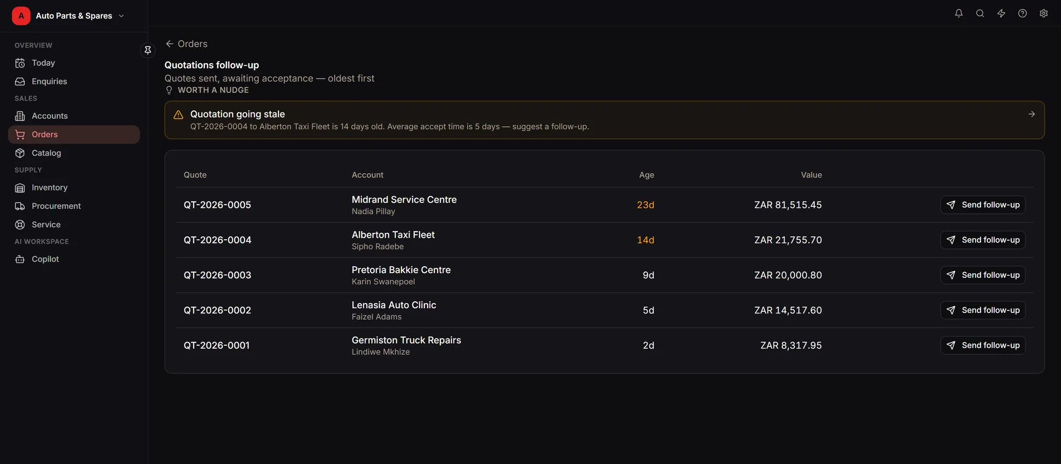Send follow-up for Lenasia Auto Clinic
The width and height of the screenshot is (1061, 464).
[x=982, y=310]
